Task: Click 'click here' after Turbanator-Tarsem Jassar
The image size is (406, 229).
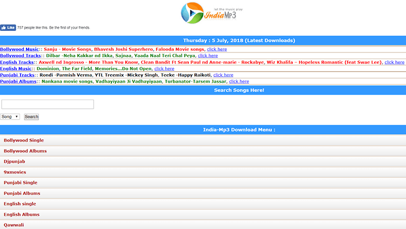Action: 239,81
